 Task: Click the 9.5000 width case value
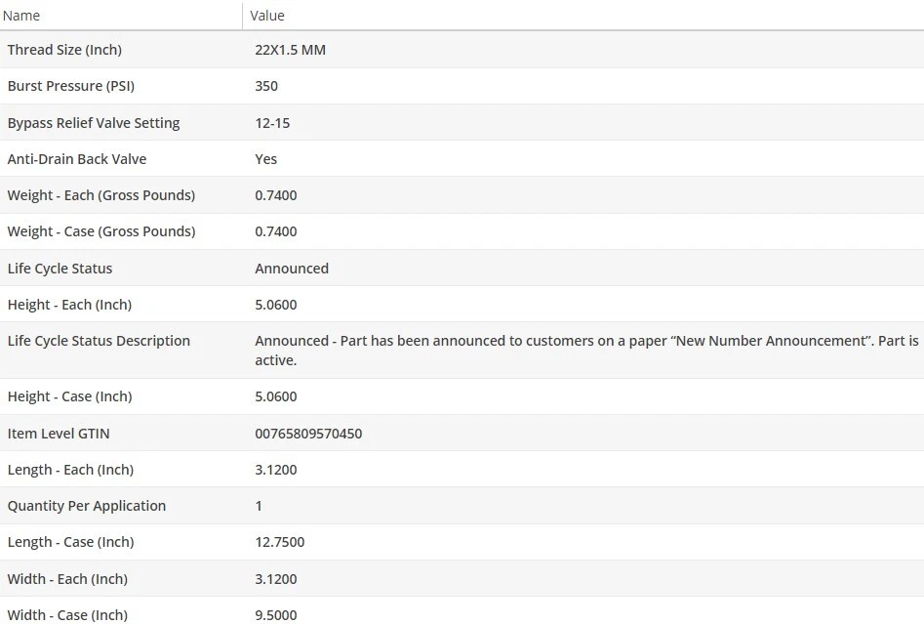click(276, 615)
